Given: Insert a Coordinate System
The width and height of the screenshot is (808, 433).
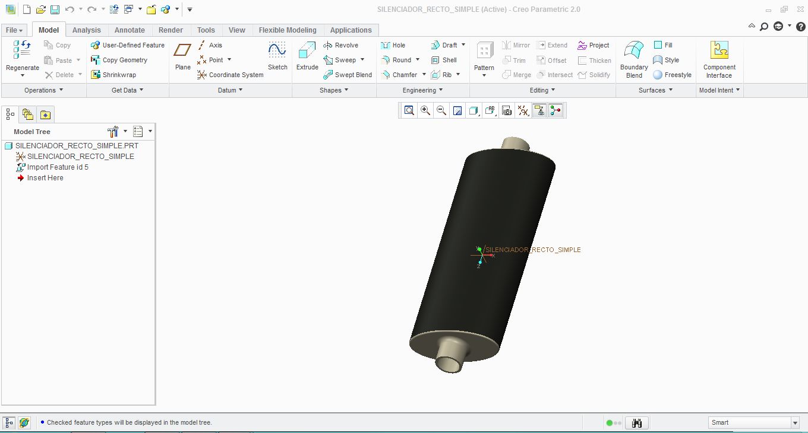Looking at the screenshot, I should tap(231, 75).
